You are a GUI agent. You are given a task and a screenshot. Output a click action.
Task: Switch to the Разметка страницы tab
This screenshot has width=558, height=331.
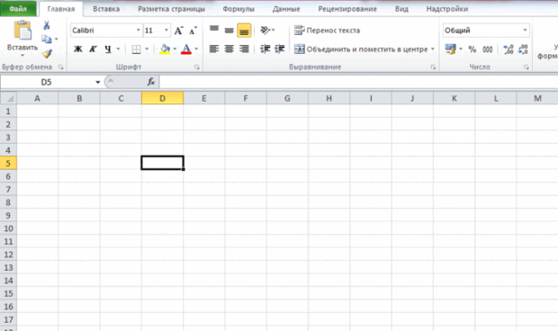point(171,9)
